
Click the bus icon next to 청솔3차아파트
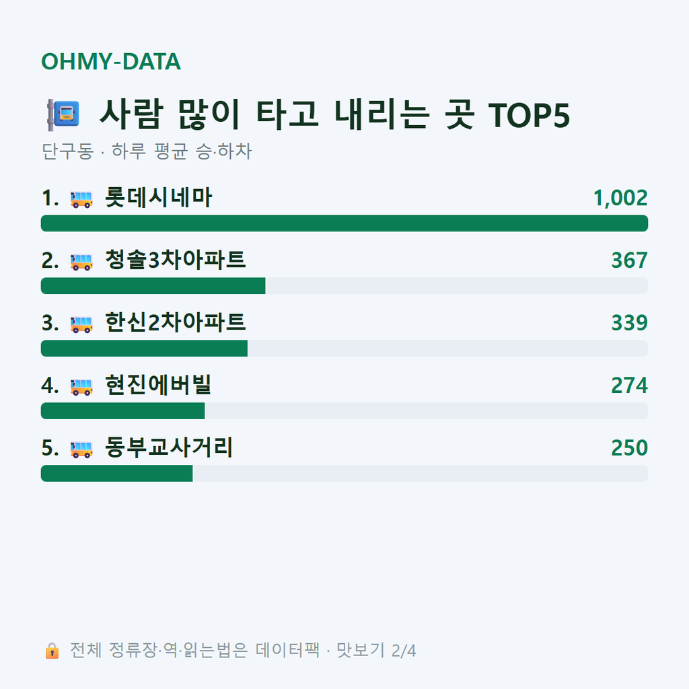(x=81, y=262)
